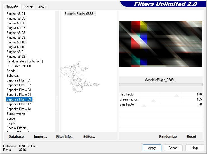
Task: Pick Sapphire Filters 03
Action: coord(19,90)
